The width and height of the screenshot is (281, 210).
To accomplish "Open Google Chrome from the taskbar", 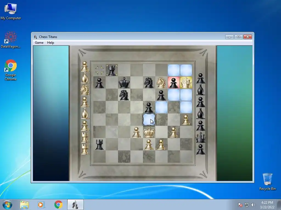I will 58,205.
